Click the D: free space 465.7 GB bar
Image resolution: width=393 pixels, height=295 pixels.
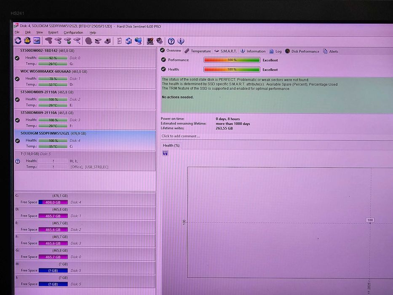pos(53,216)
